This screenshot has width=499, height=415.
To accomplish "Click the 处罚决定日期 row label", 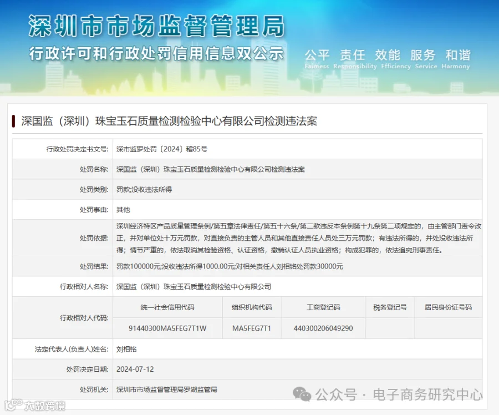I will (x=87, y=370).
